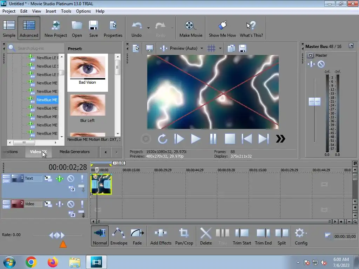Toggle preview on external monitor
359x269 pixels.
point(149,48)
